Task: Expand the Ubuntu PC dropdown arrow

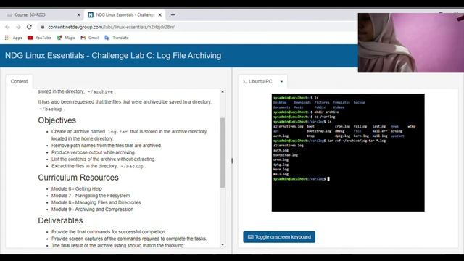Action: click(x=281, y=82)
